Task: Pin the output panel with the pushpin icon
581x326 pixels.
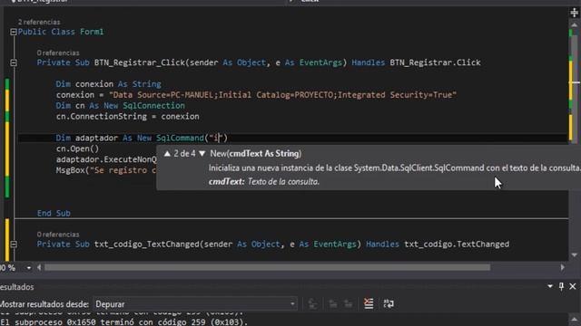Action: [x=561, y=286]
